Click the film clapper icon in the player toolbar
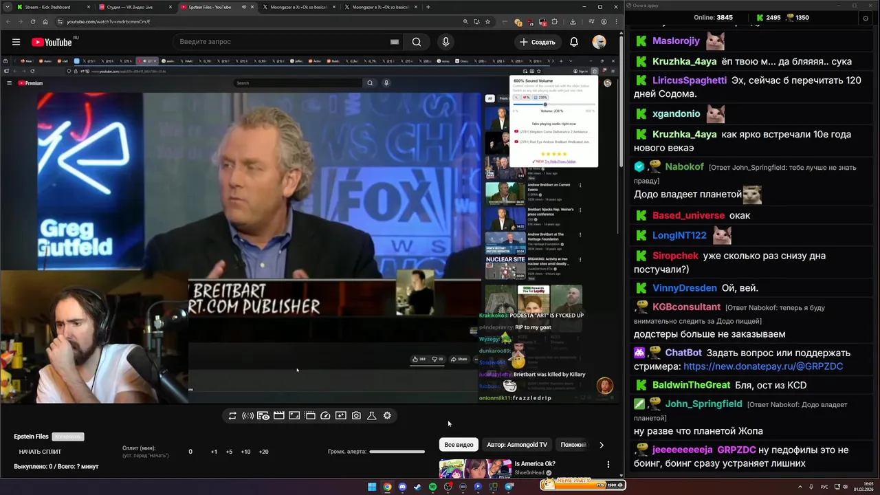The height and width of the screenshot is (495, 880). point(279,416)
